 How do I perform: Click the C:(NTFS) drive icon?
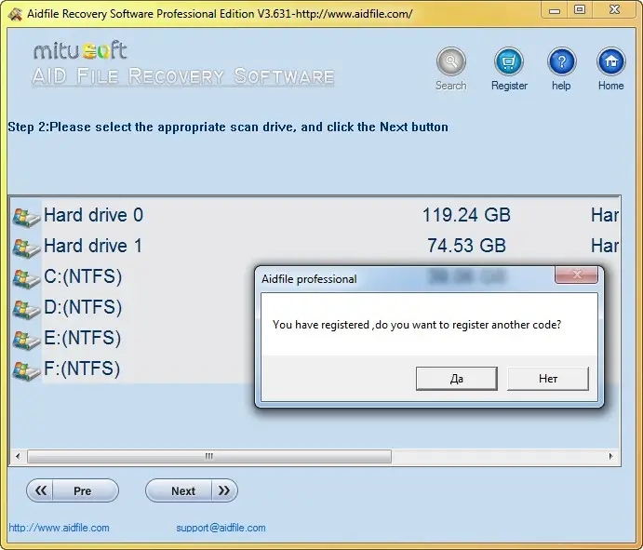(26, 278)
